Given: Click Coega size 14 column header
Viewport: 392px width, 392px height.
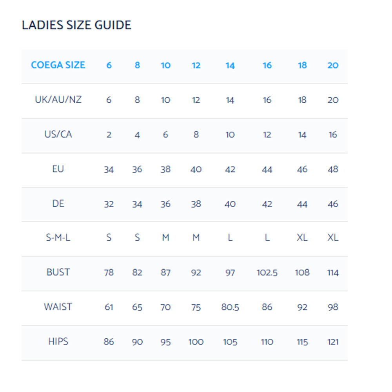Looking at the screenshot, I should pos(230,65).
